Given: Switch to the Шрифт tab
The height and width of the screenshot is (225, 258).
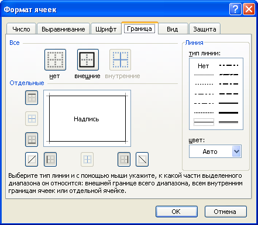Looking at the screenshot, I should [x=106, y=29].
